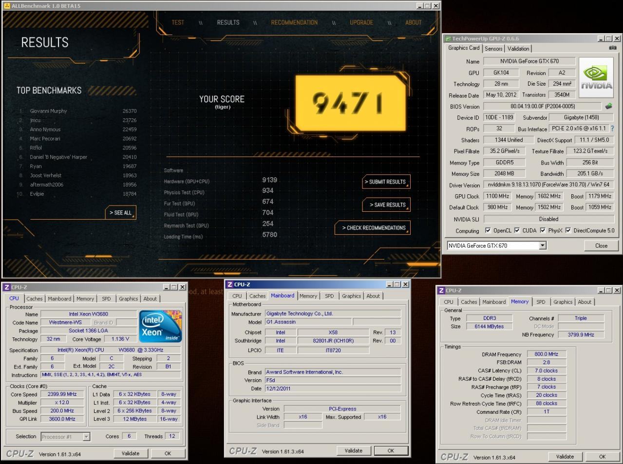The image size is (623, 464).
Task: Open the Processor #1 selection dropdown
Action: tap(86, 437)
